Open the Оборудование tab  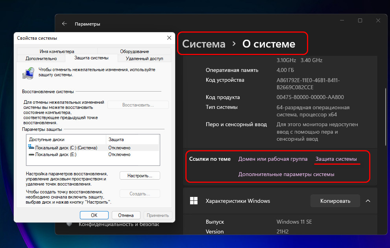pos(134,51)
